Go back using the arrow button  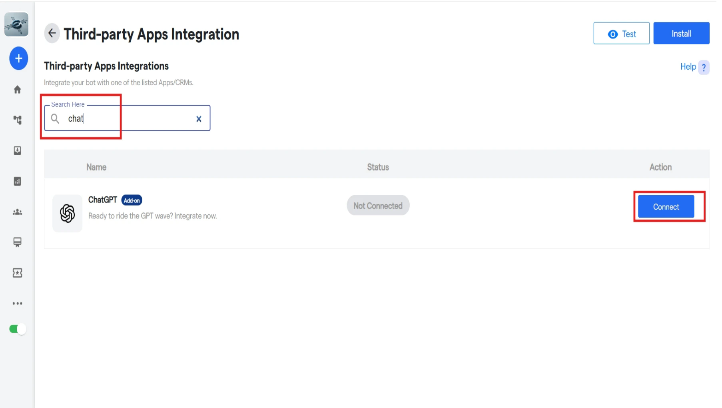(x=52, y=33)
